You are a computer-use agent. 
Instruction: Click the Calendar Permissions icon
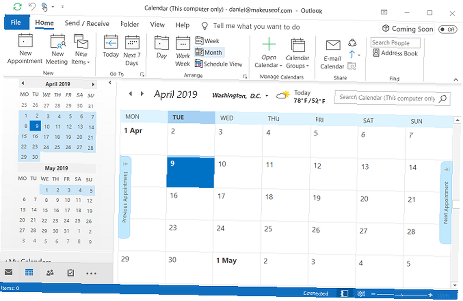click(351, 66)
